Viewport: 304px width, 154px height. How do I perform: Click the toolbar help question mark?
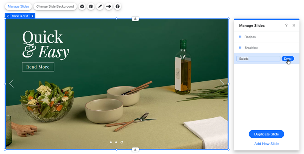point(117,6)
